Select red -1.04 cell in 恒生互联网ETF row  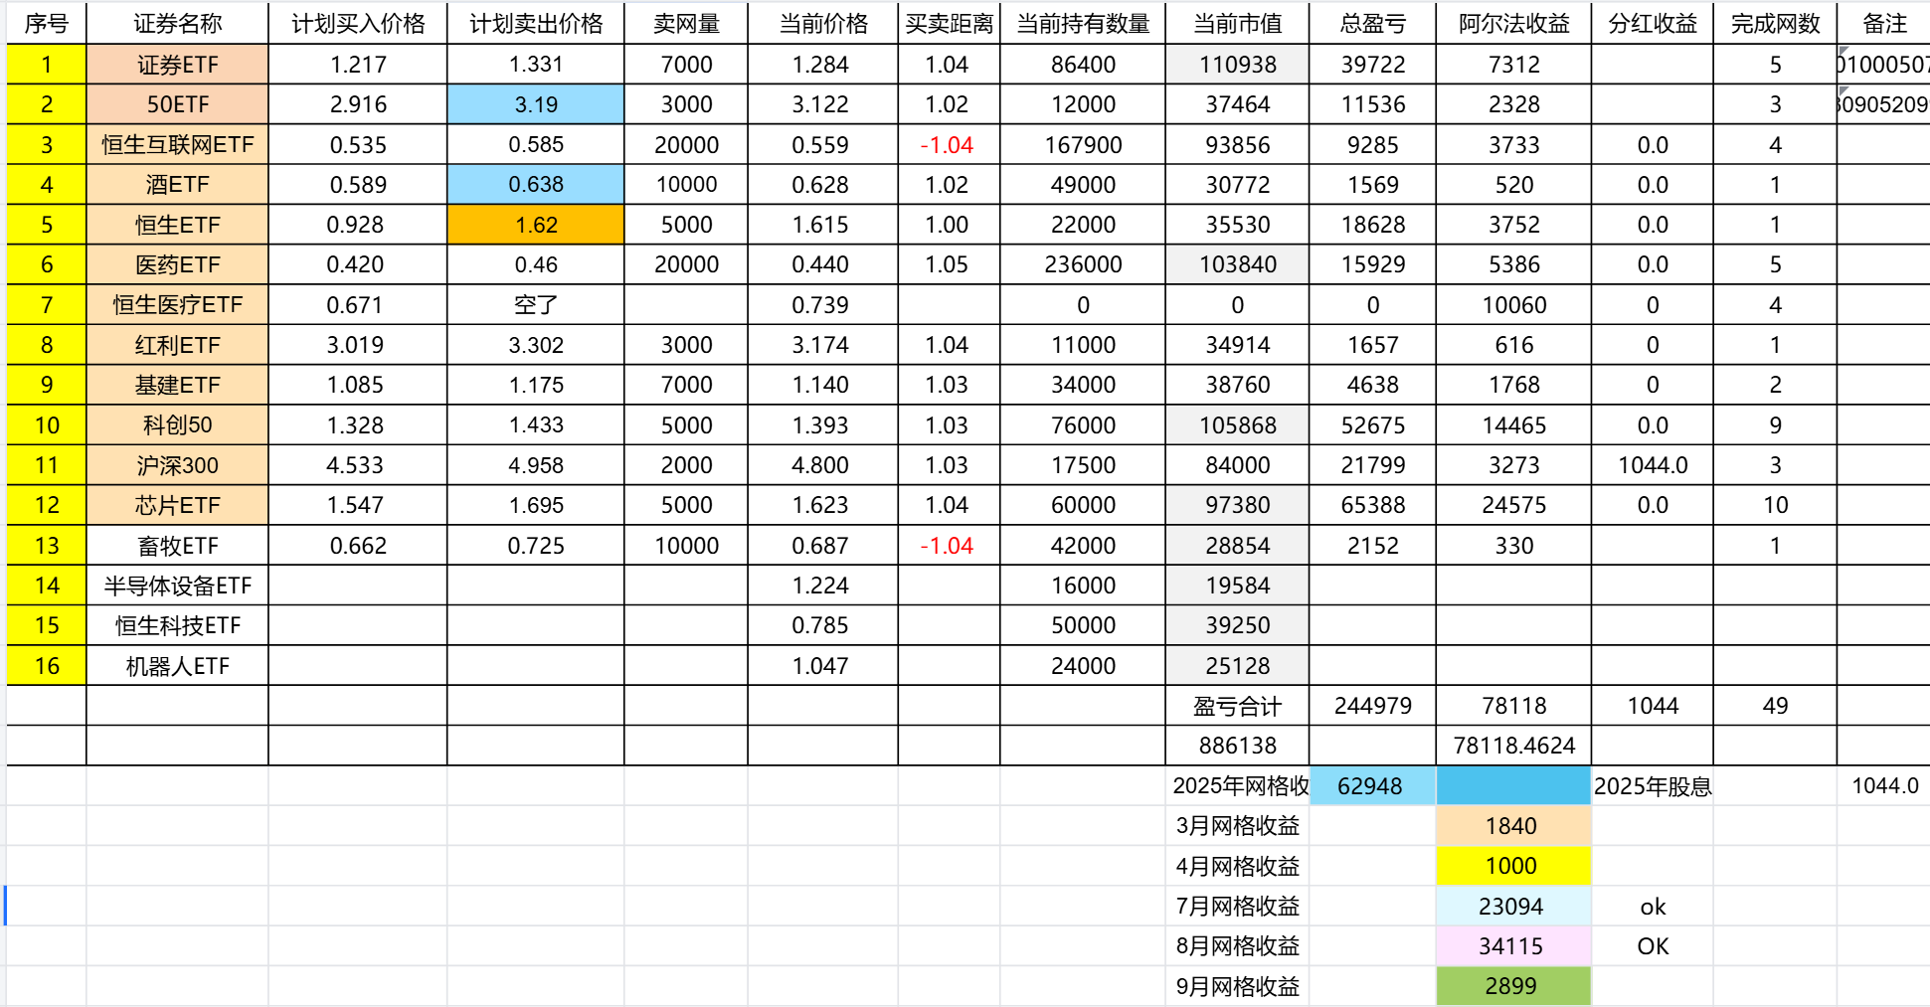point(948,145)
